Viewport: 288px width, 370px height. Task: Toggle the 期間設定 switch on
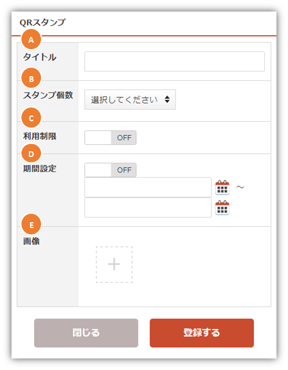[110, 170]
